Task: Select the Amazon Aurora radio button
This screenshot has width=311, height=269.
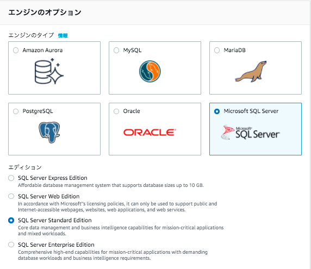Action: [16, 51]
